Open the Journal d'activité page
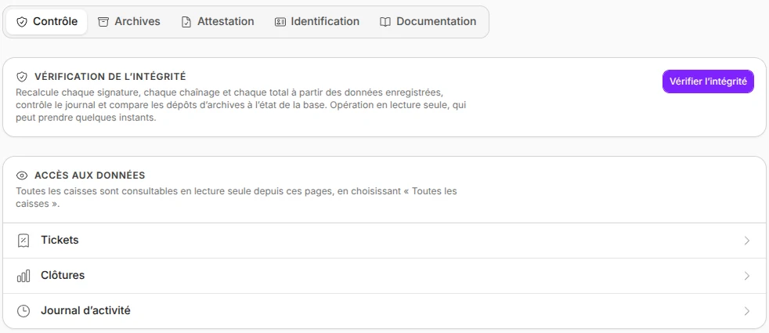 pos(384,311)
